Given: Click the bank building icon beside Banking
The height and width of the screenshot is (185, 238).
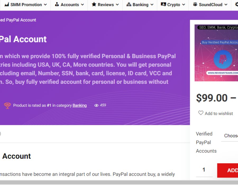Looking at the screenshot, I should (x=129, y=4).
